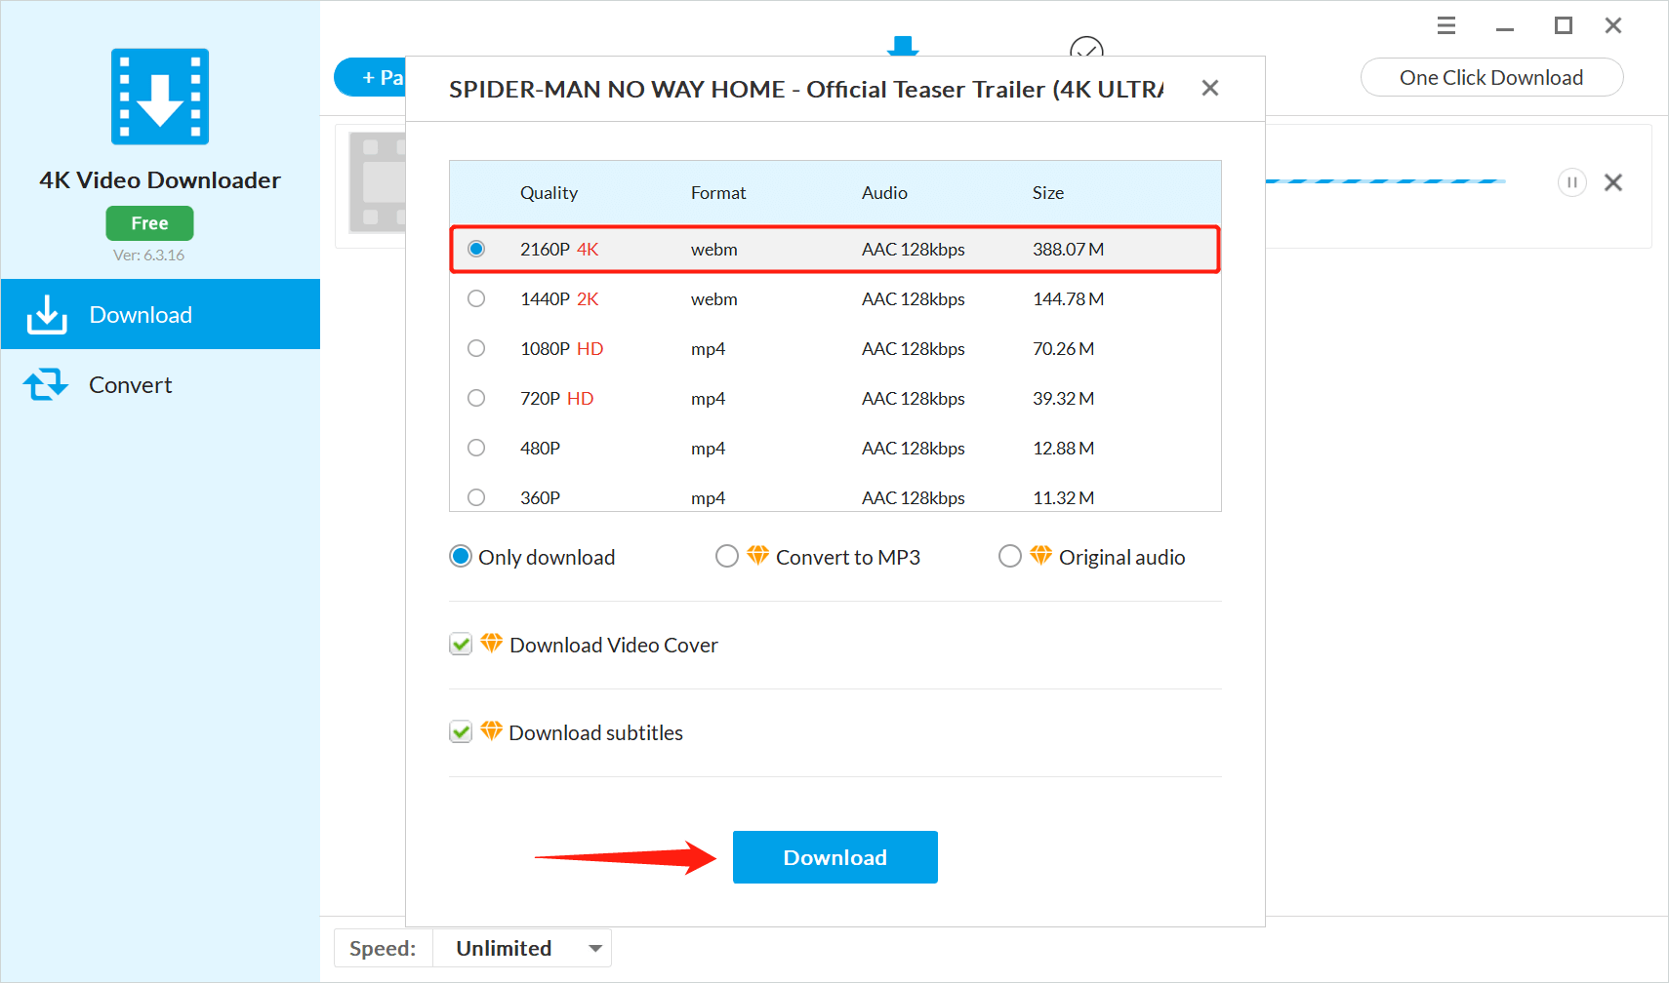Viewport: 1669px width, 983px height.
Task: Select the Convert to MP3 option
Action: [727, 556]
